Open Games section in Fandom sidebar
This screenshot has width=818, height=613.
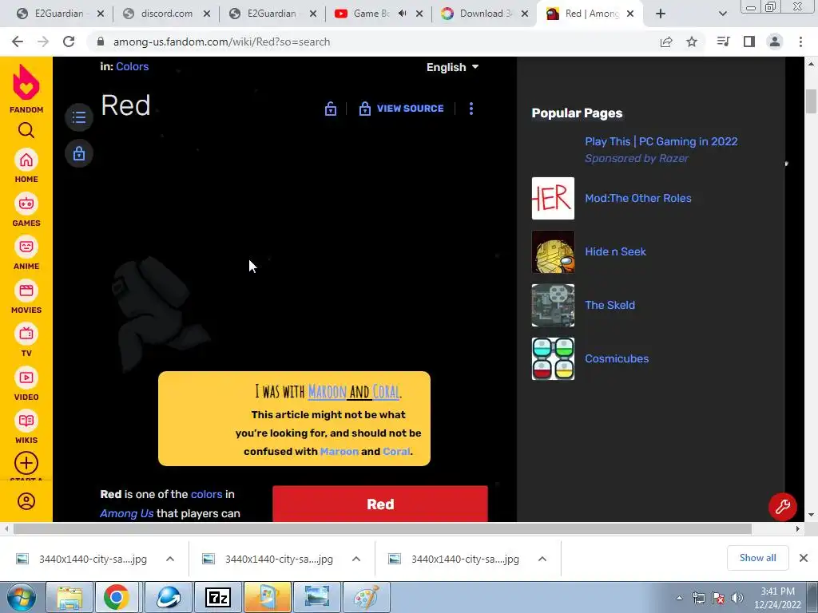(x=26, y=210)
